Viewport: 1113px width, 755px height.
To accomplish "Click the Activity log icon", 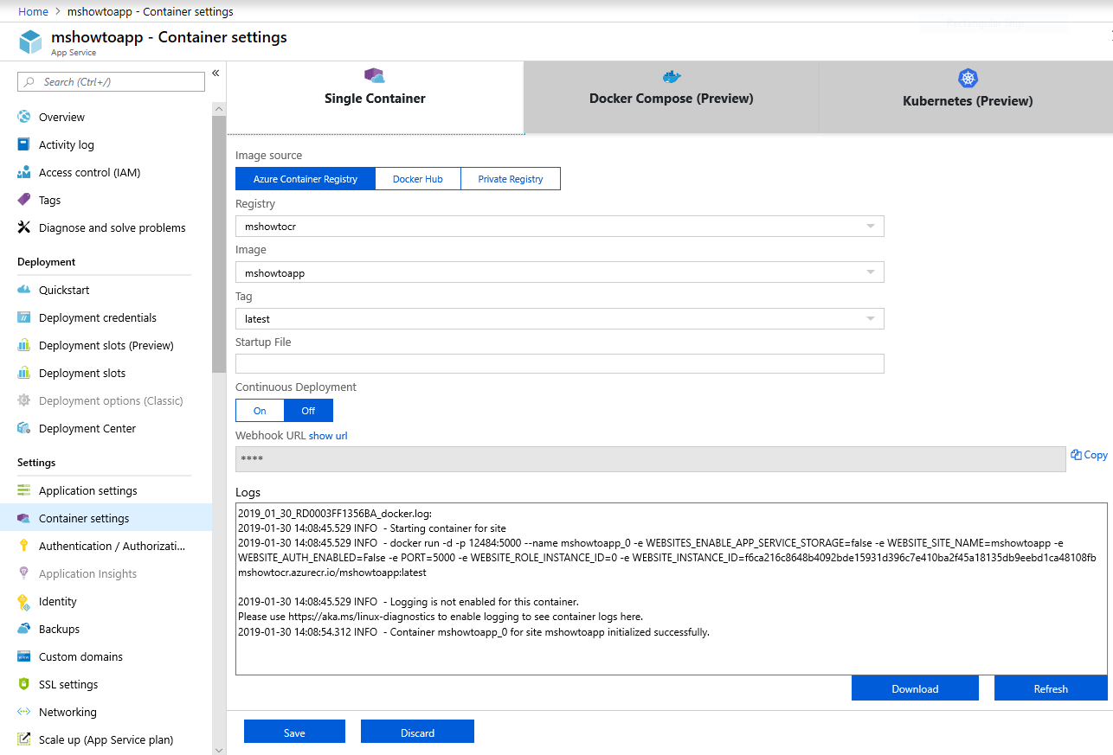I will (24, 144).
